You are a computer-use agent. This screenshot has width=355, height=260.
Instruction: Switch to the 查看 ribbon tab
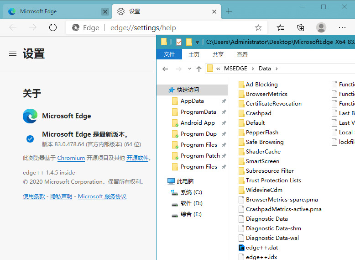pyautogui.click(x=242, y=54)
